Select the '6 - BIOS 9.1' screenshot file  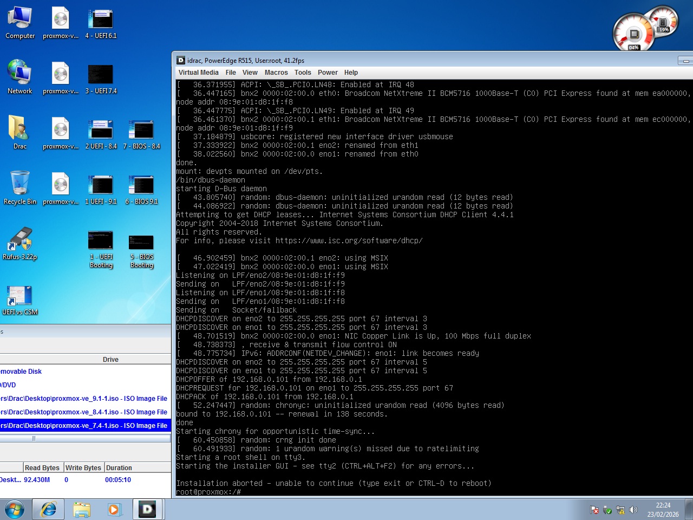tap(141, 189)
